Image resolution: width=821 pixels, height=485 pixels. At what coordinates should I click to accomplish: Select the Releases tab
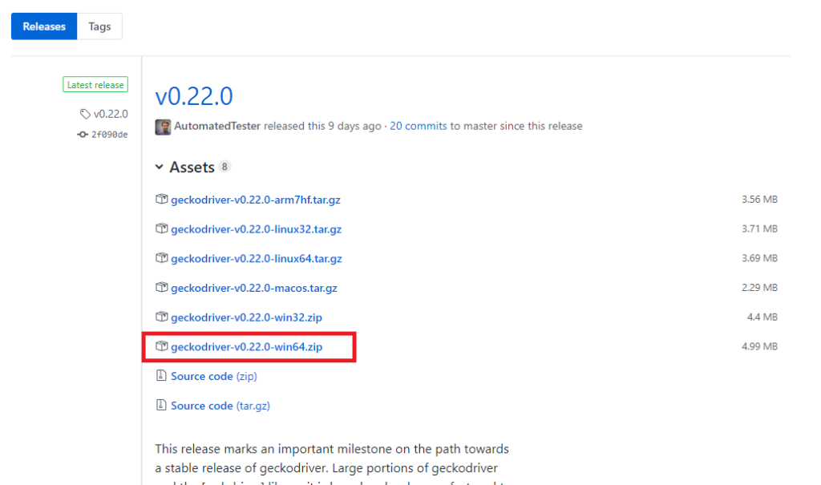click(44, 26)
